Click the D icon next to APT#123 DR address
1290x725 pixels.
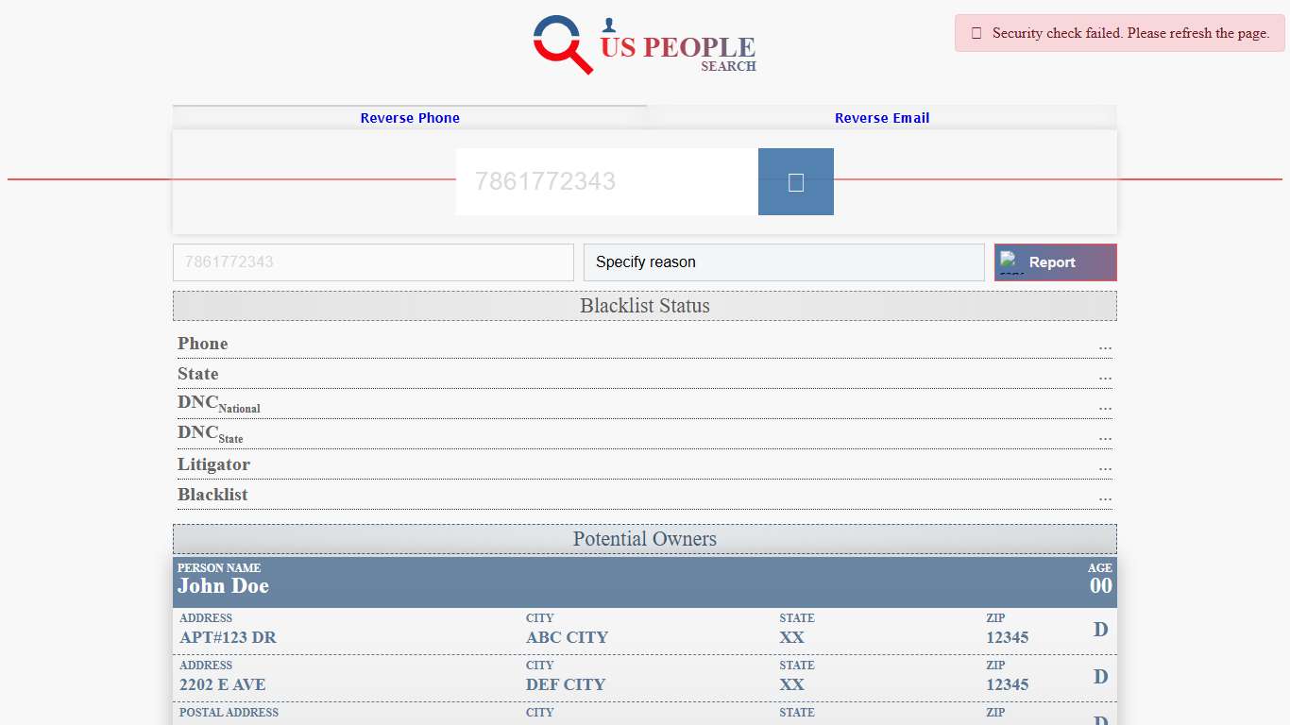tap(1099, 630)
